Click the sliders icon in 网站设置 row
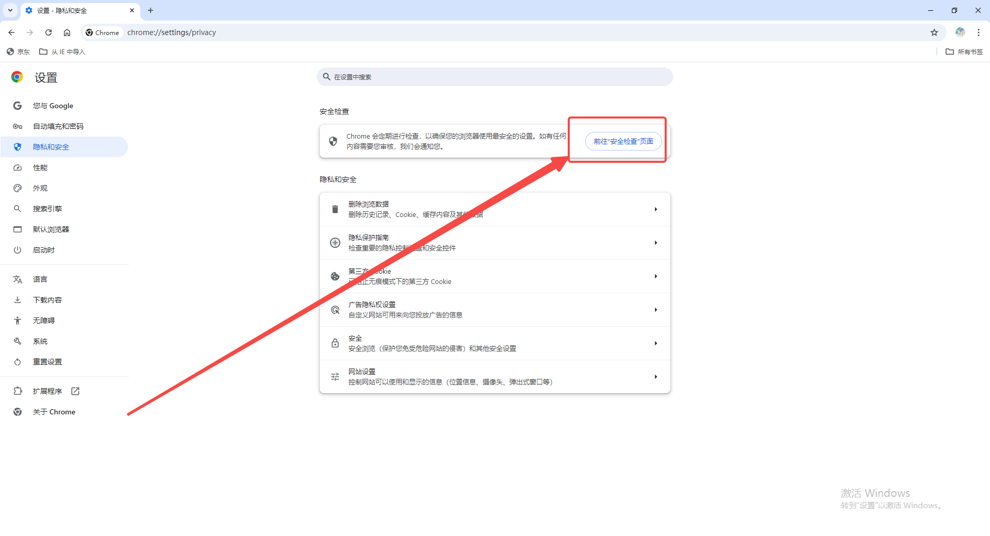Viewport: 990px width, 536px height. point(335,377)
